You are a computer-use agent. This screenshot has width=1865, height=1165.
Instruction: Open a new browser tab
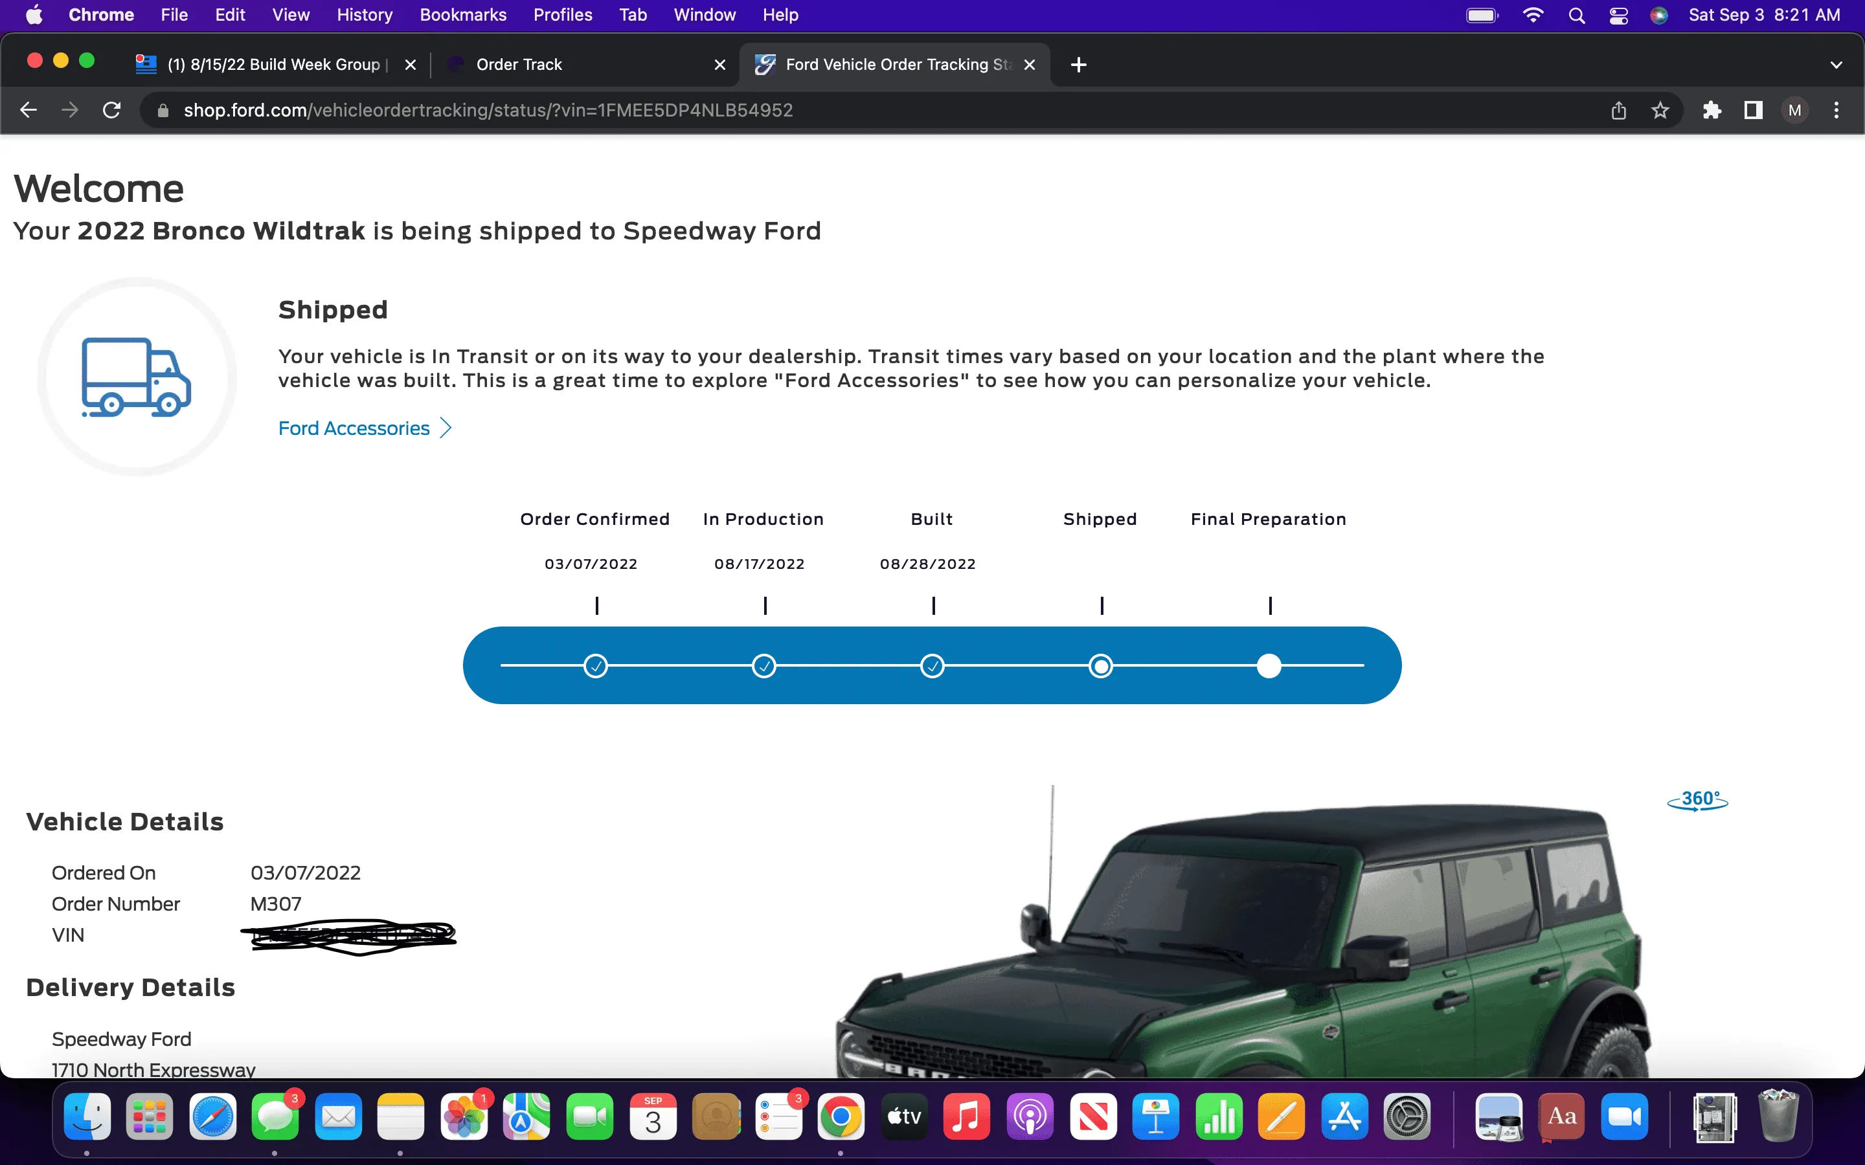[x=1079, y=65]
